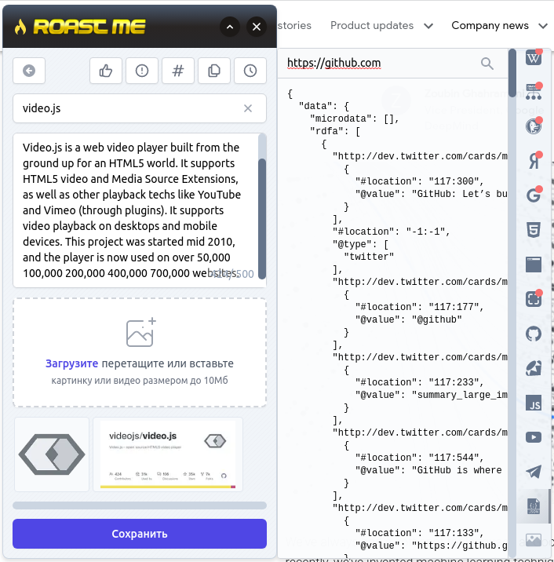Collapse the Roast Me panel with chevron up
Image resolution: width=554 pixels, height=562 pixels.
(x=230, y=27)
